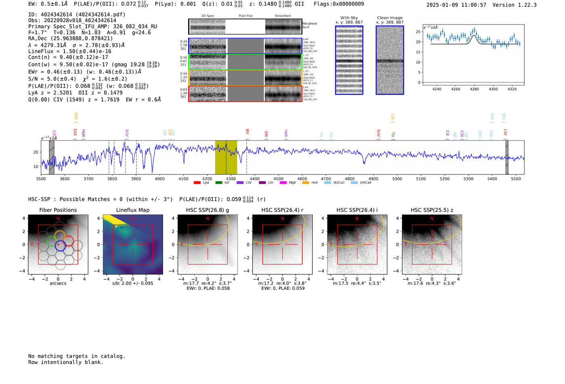Click the S/N = 5.0(±0.4) line

point(77,79)
